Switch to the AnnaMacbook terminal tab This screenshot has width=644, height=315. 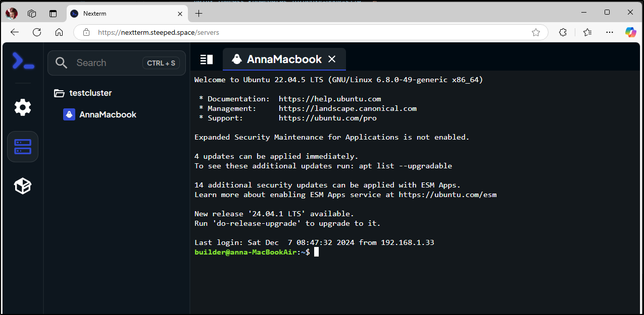pyautogui.click(x=284, y=59)
